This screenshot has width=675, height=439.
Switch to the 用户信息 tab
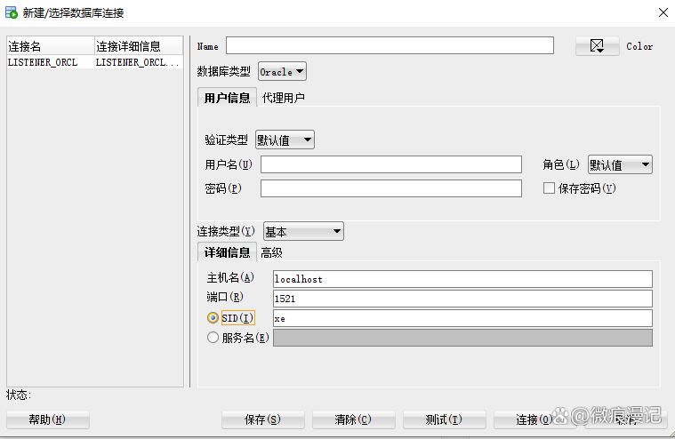(227, 98)
